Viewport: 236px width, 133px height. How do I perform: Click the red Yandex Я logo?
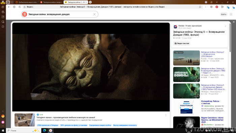25,14
